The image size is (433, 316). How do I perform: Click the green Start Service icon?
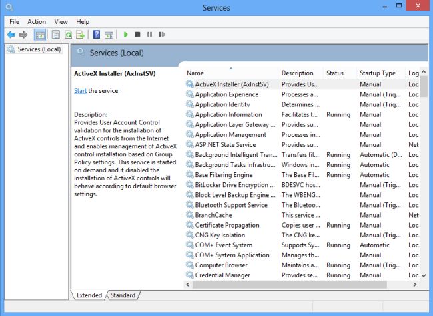pos(126,35)
